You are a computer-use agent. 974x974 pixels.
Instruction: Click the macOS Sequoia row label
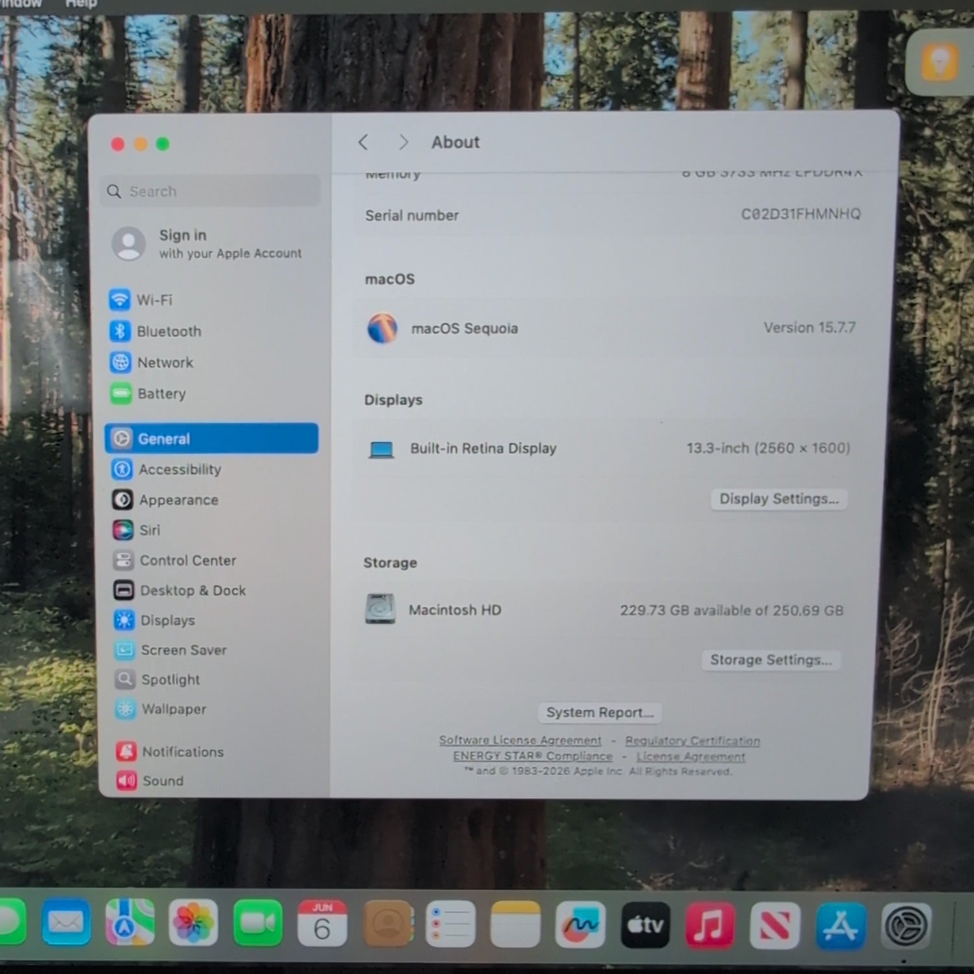click(x=465, y=329)
